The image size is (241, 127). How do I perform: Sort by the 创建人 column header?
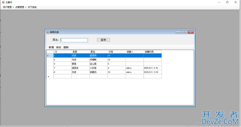134,52
